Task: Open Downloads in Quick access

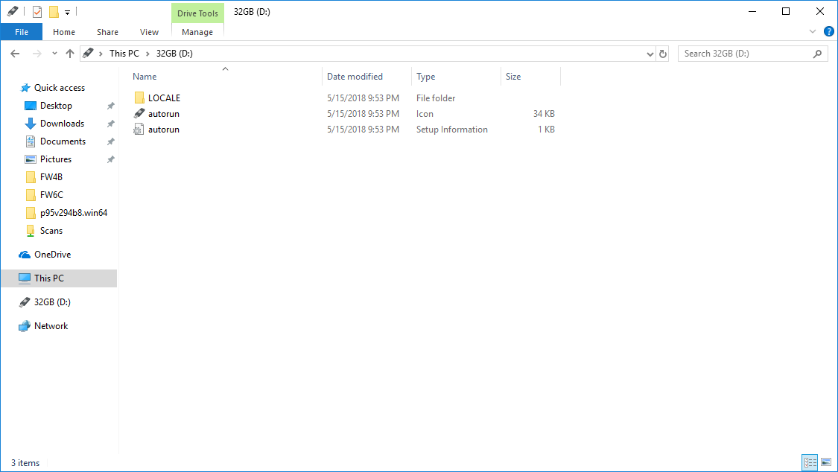Action: pyautogui.click(x=62, y=124)
